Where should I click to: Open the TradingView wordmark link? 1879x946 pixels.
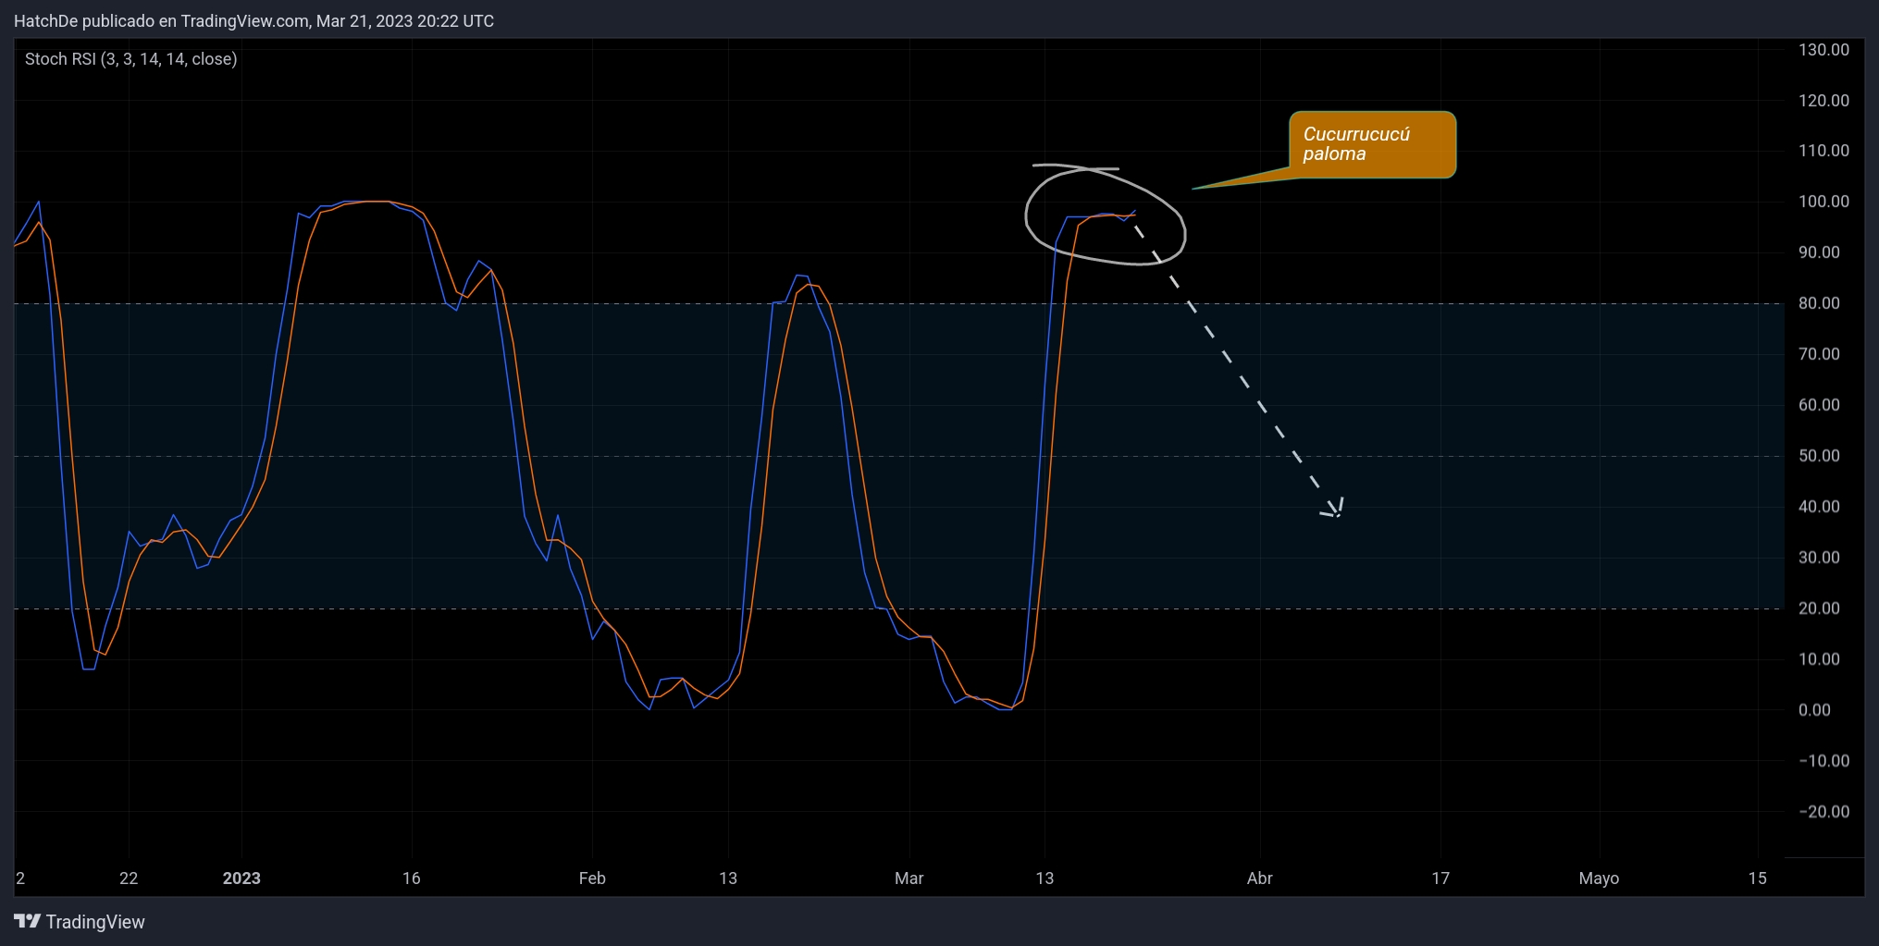click(x=95, y=922)
